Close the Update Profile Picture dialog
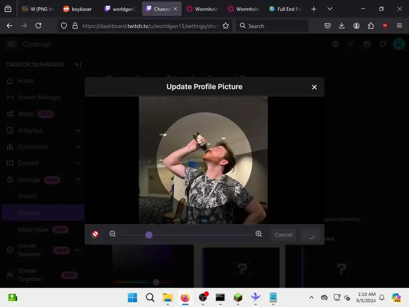The image size is (409, 307). point(314,87)
